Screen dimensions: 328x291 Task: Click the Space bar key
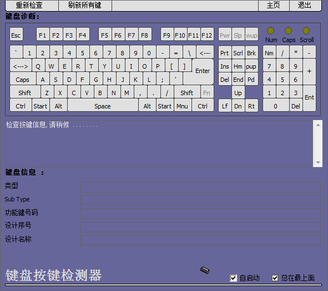(x=103, y=105)
